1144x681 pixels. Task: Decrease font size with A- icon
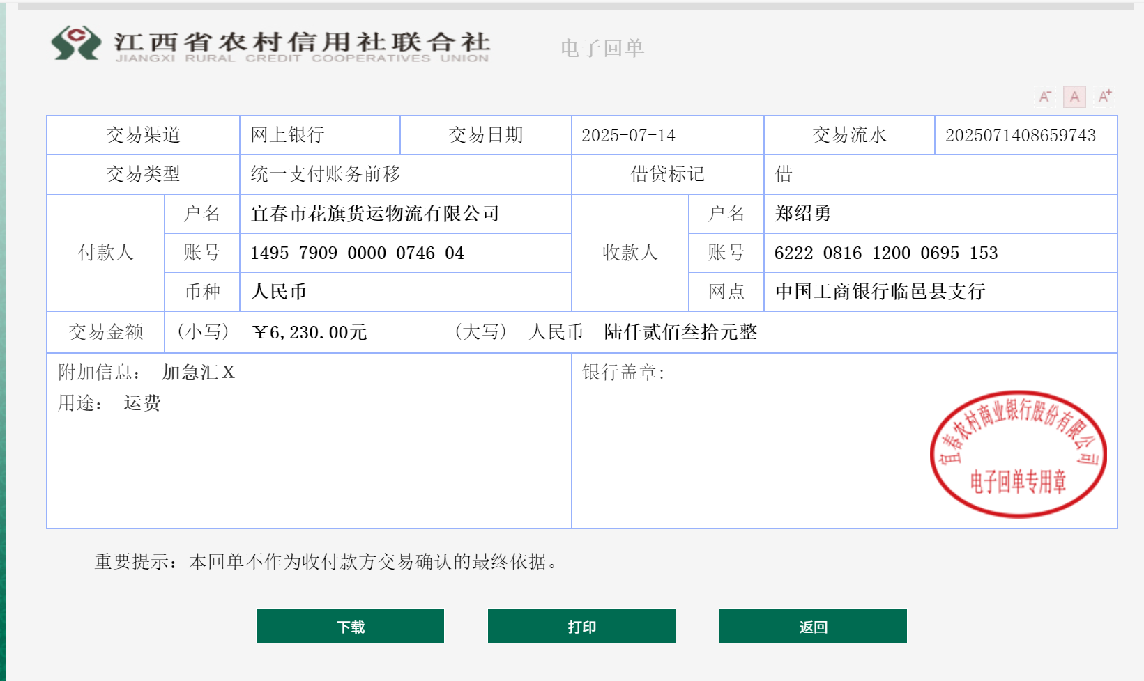(1045, 97)
